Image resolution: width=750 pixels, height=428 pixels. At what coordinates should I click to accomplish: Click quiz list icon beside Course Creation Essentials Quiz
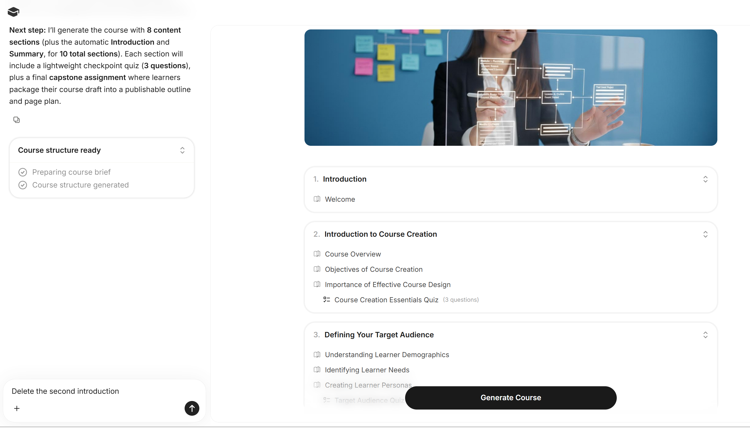(327, 300)
